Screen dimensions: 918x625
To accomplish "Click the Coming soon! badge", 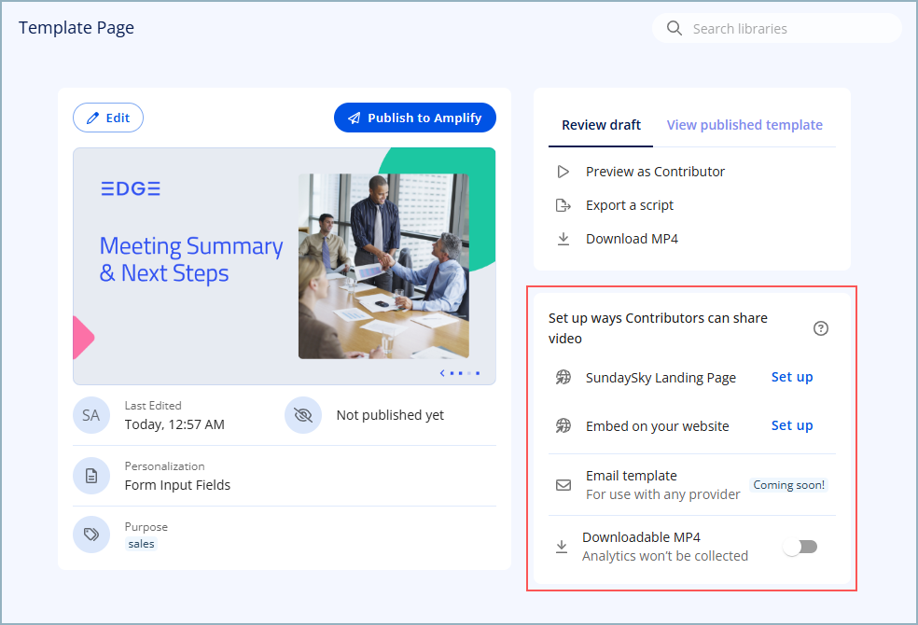I will coord(788,485).
